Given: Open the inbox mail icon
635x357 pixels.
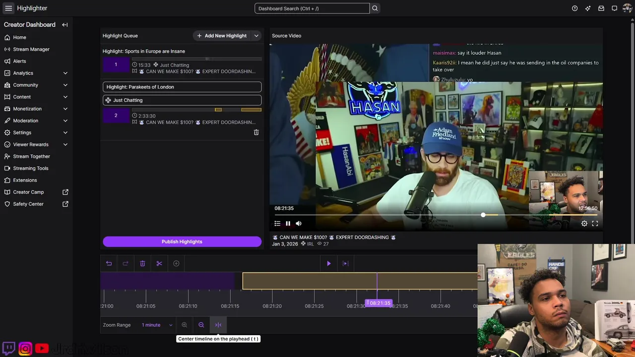Looking at the screenshot, I should (601, 8).
